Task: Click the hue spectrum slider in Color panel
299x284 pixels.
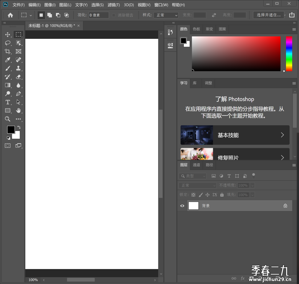Action: coord(289,54)
